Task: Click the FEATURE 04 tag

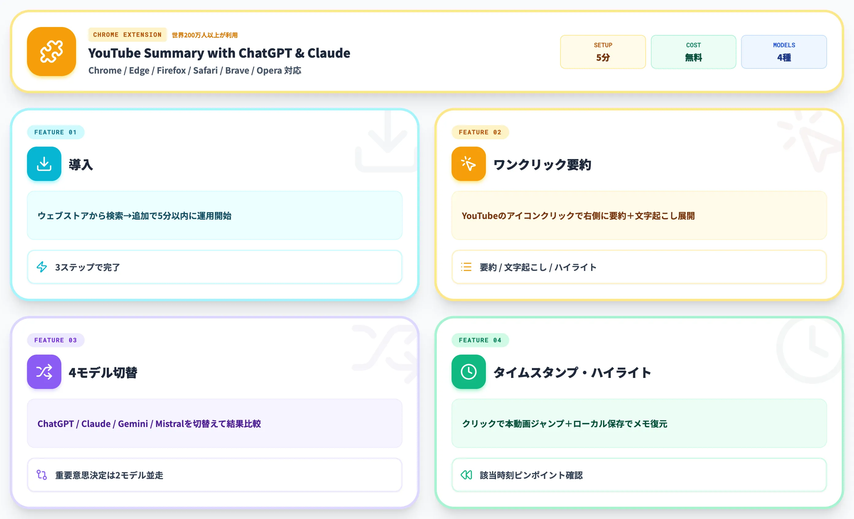Action: (480, 340)
